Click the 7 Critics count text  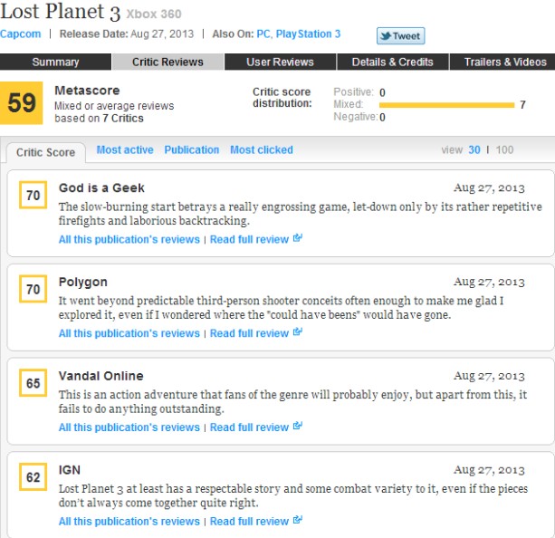pos(123,119)
